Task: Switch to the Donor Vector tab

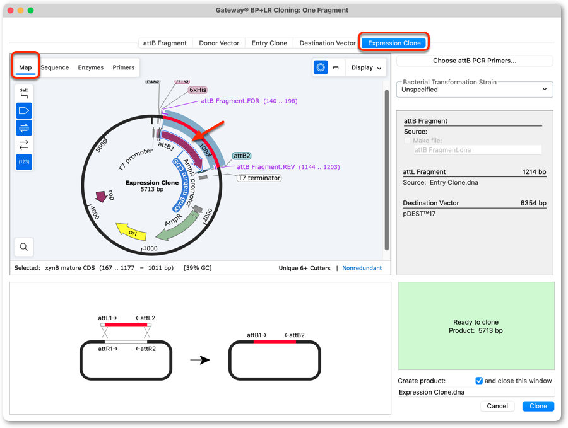Action: pos(219,43)
